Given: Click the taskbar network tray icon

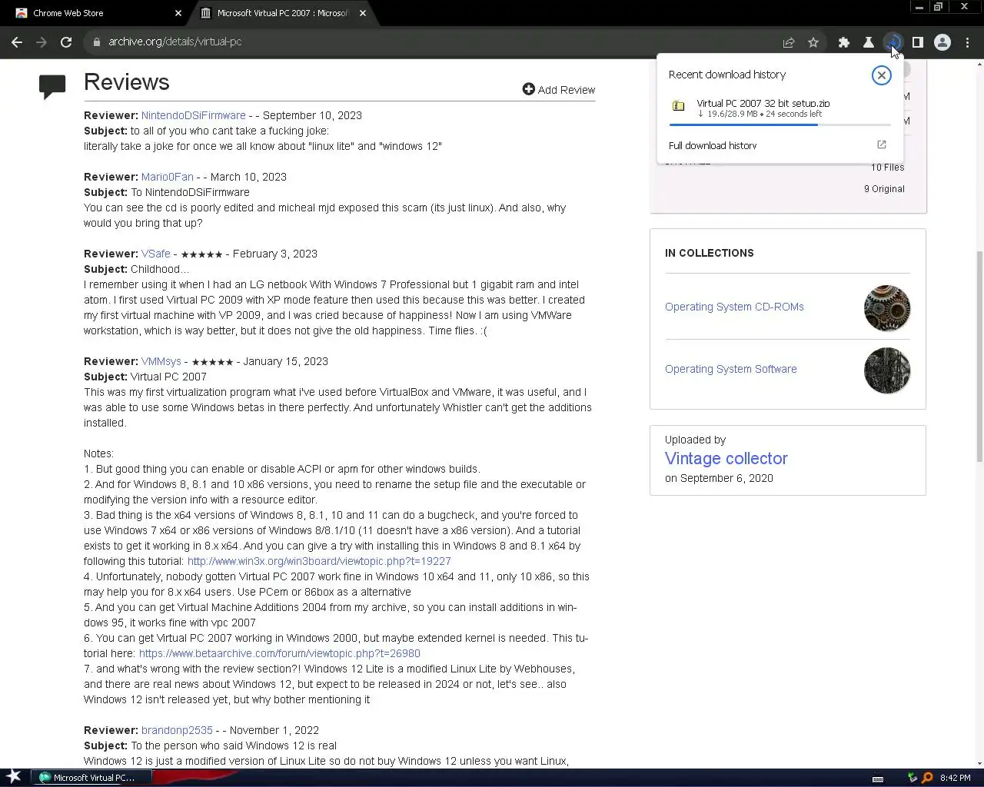Looking at the screenshot, I should 913,778.
